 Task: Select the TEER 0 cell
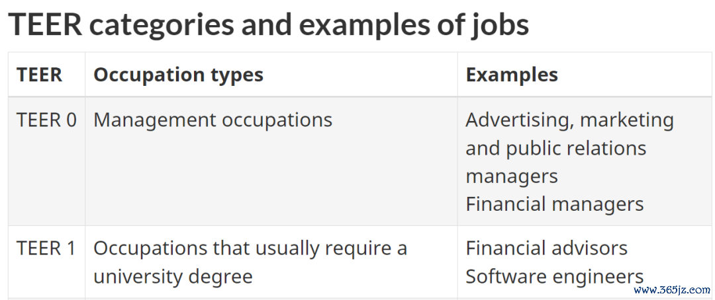[x=46, y=120]
